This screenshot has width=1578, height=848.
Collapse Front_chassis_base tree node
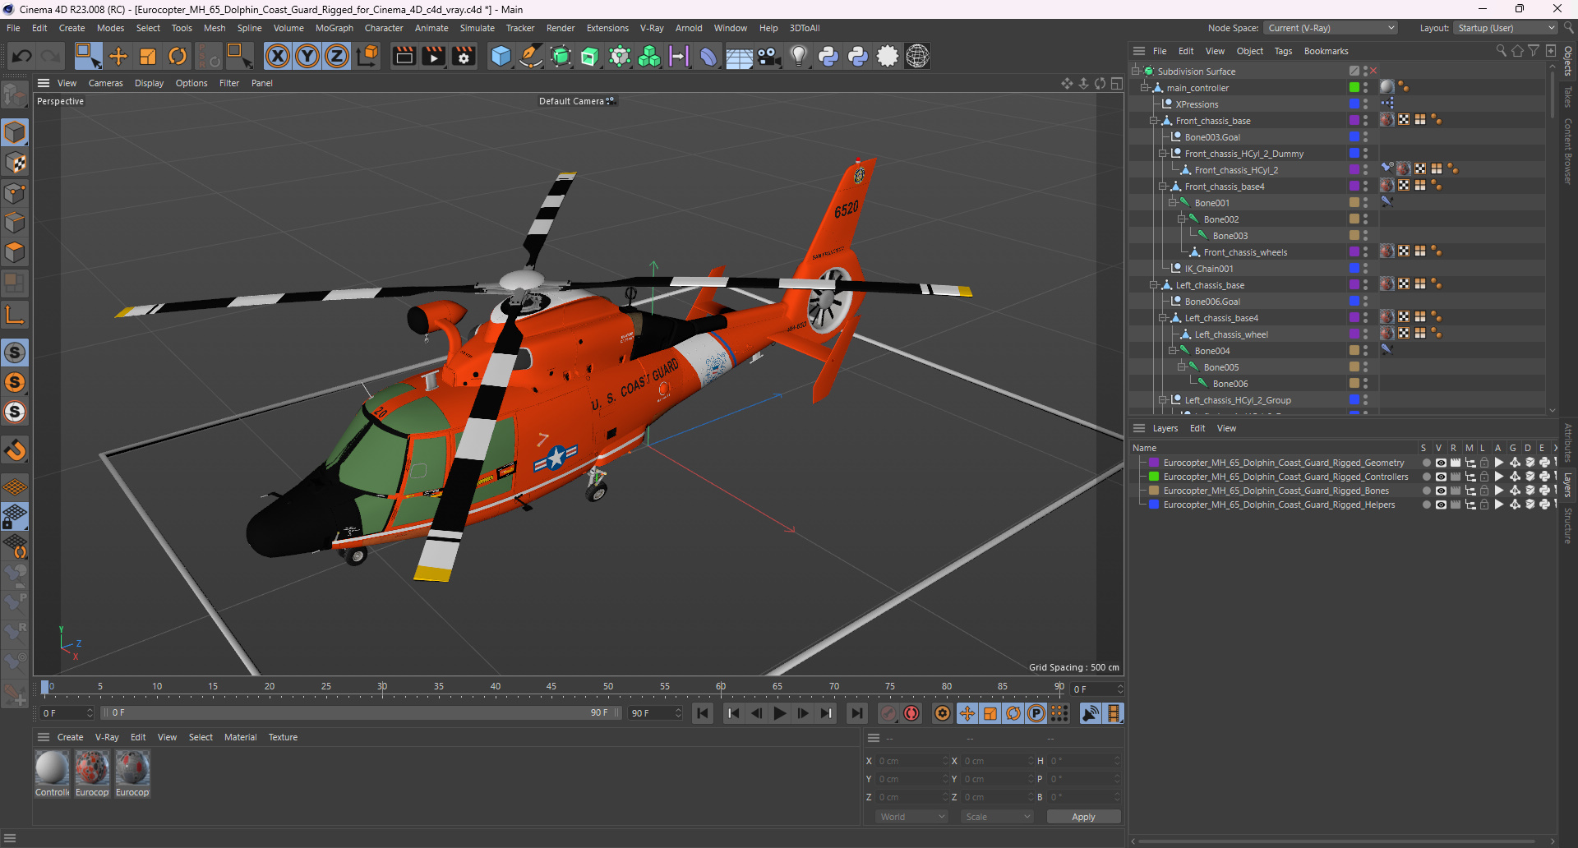(x=1153, y=121)
